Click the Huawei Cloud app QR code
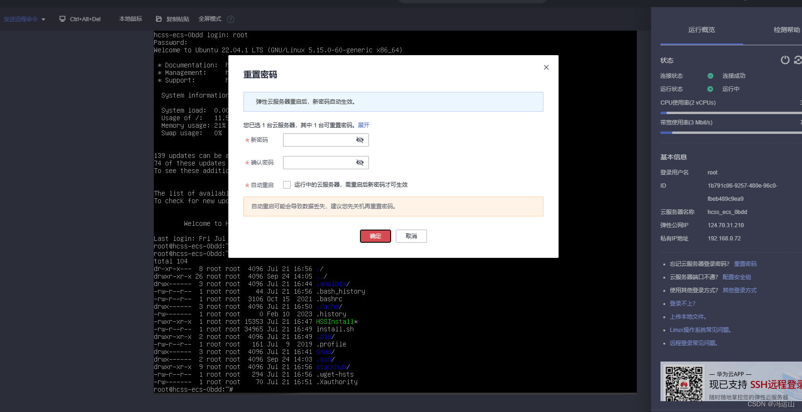This screenshot has width=802, height=412. [x=684, y=383]
